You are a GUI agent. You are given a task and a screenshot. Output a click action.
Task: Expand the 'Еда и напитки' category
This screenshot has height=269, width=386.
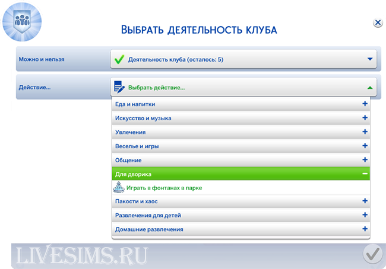[241, 104]
